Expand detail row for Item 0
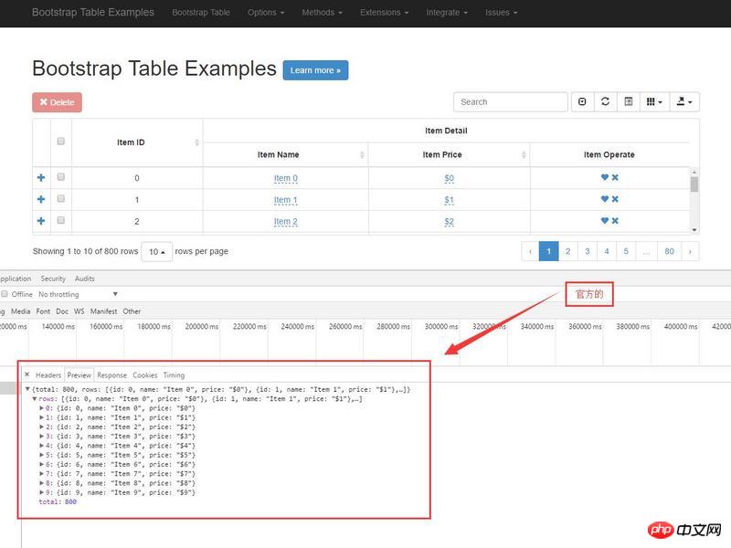Viewport: 731px width, 548px height. [41, 177]
